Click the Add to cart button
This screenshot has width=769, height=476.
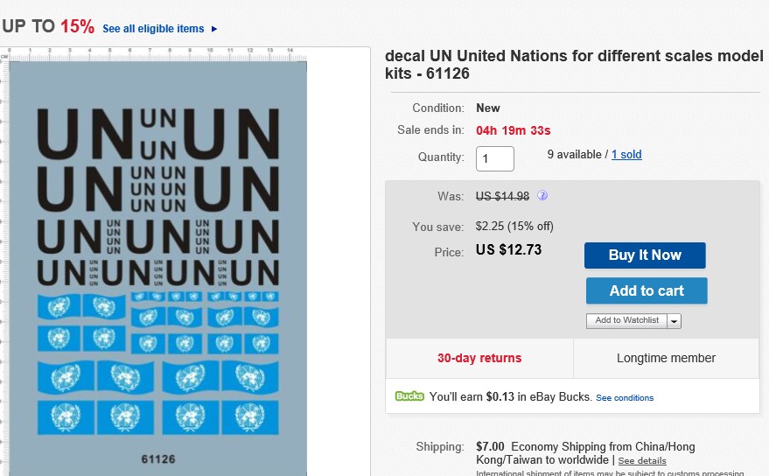pyautogui.click(x=647, y=290)
